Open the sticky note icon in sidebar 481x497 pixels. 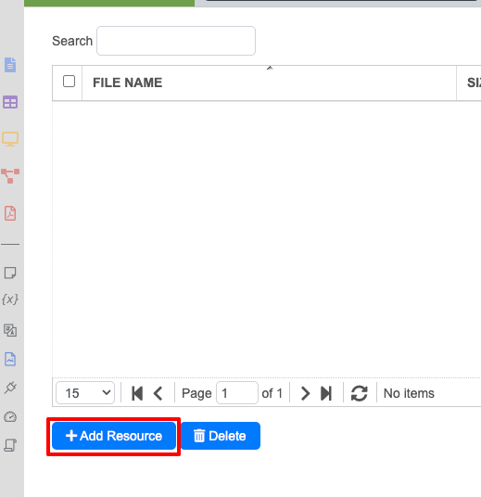point(10,273)
